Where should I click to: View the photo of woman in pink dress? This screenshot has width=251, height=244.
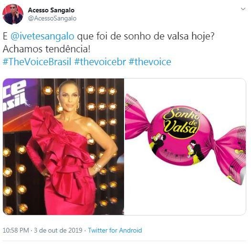pos(63,146)
